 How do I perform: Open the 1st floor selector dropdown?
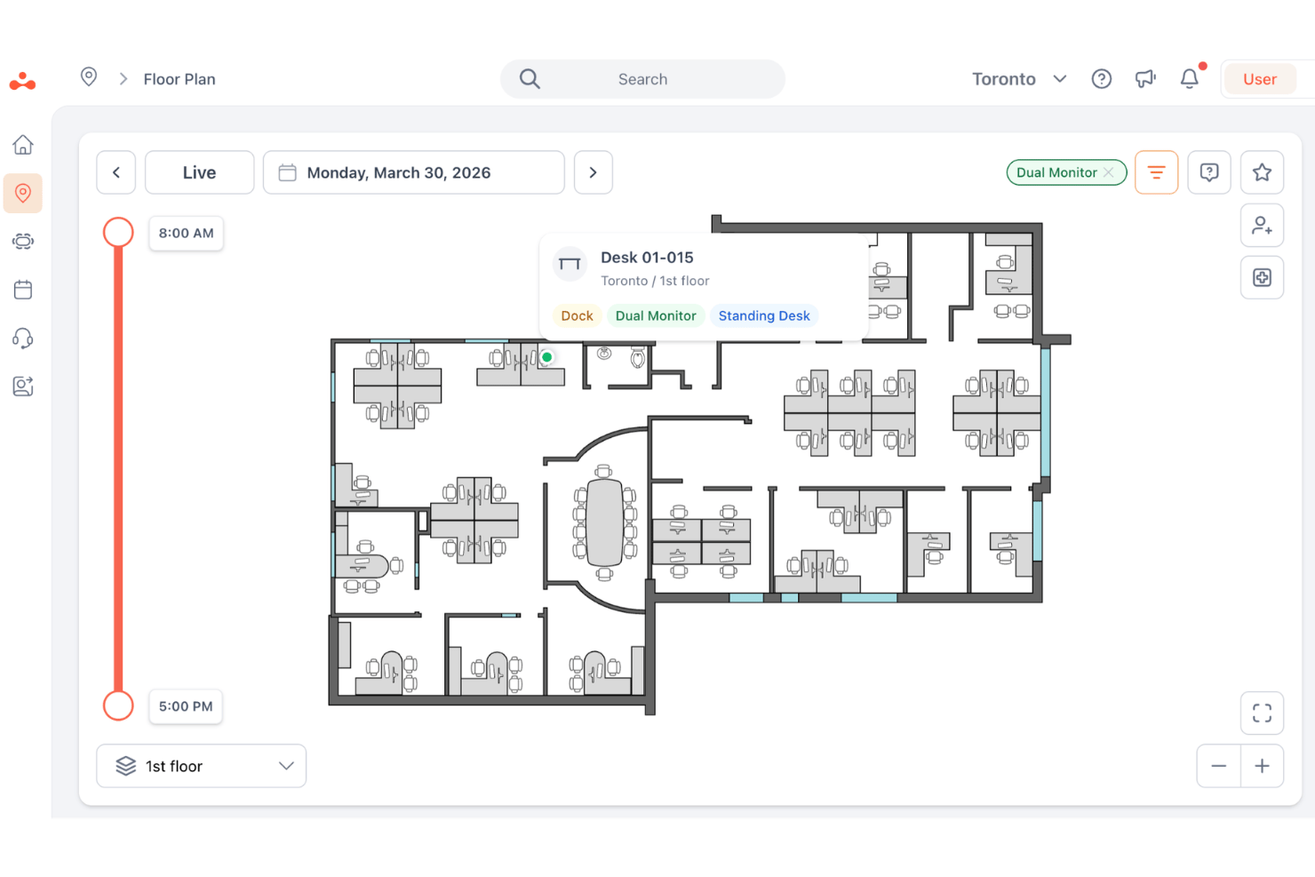(x=202, y=766)
